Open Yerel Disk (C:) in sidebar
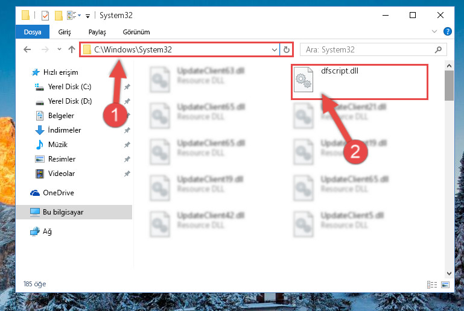Viewport: 464px width, 311px height. click(69, 87)
